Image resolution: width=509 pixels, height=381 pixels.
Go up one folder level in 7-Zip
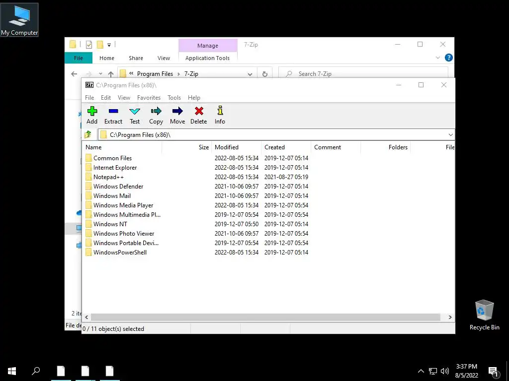tap(88, 134)
